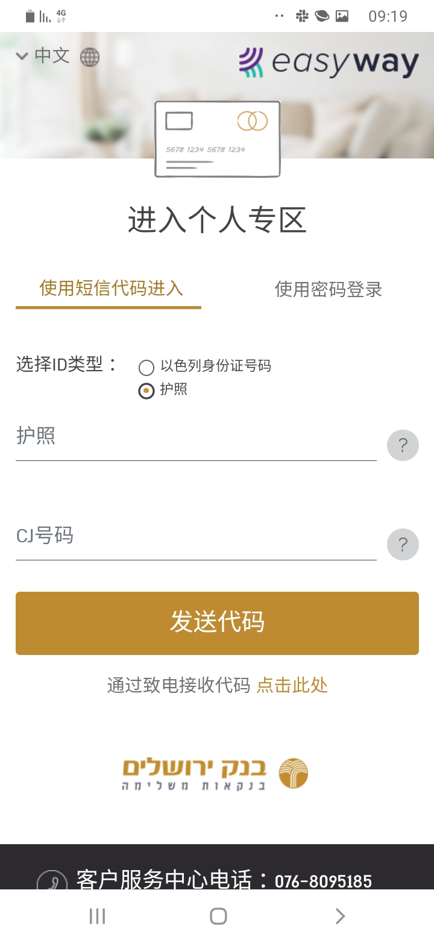This screenshot has height=940, width=434.
Task: Open Android recent apps button
Action: tap(97, 916)
